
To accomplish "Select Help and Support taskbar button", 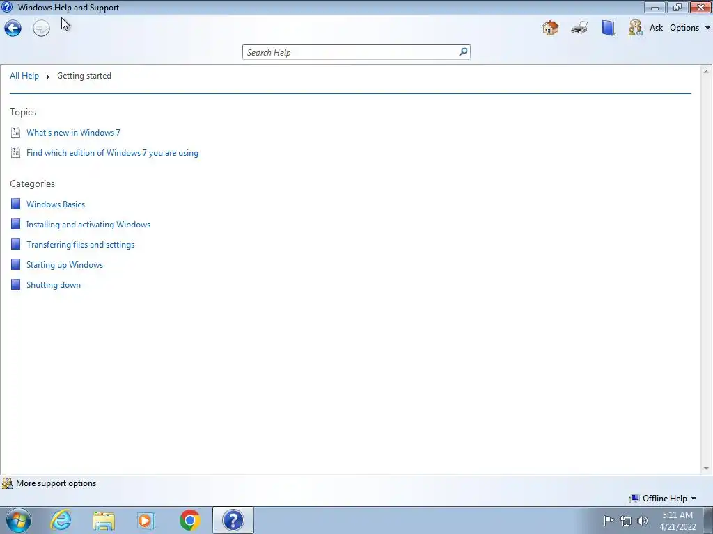I will pyautogui.click(x=233, y=520).
